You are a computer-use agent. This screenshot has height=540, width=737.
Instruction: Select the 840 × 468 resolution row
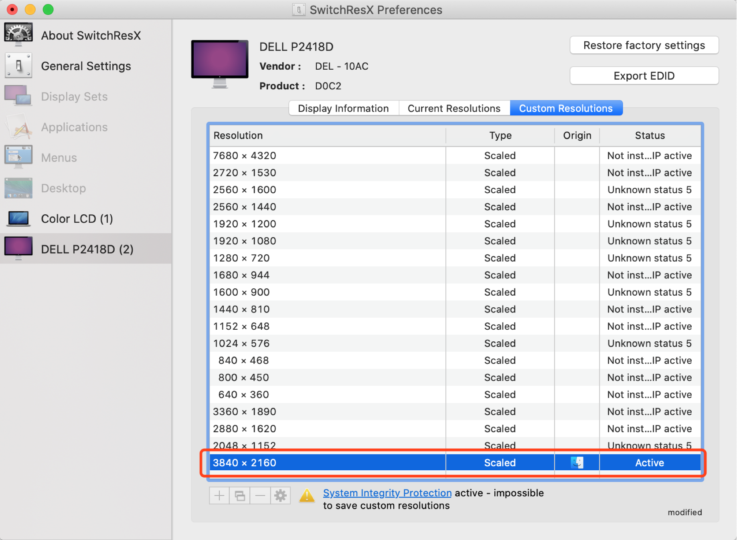click(455, 361)
